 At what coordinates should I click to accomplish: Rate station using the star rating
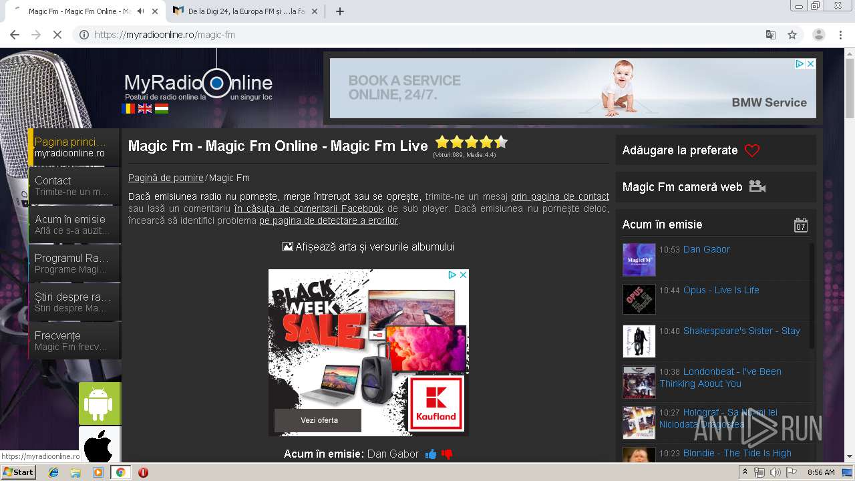[x=471, y=142]
